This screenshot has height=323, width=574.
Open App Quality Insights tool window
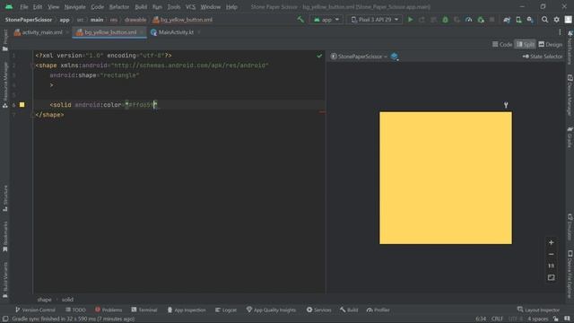click(271, 310)
